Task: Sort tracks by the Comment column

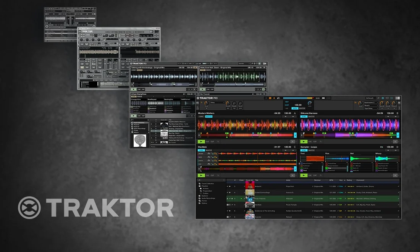Action: (360, 180)
